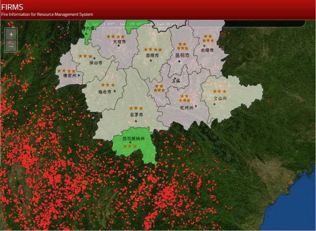Click the stars above 保山市
This screenshot has height=231, width=316.
(x=85, y=56)
